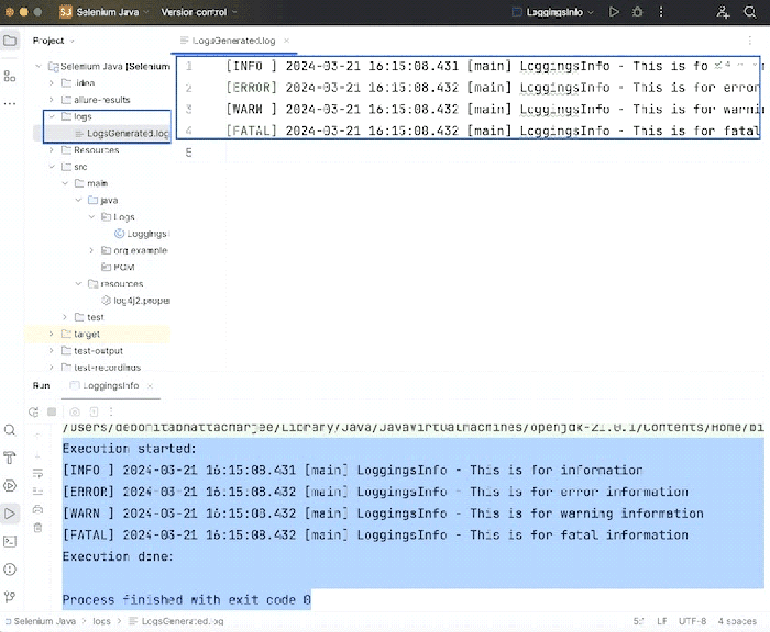Click the Code With Me add-user icon

point(723,12)
